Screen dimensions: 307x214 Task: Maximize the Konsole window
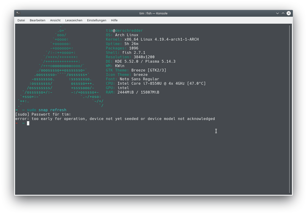(x=283, y=13)
